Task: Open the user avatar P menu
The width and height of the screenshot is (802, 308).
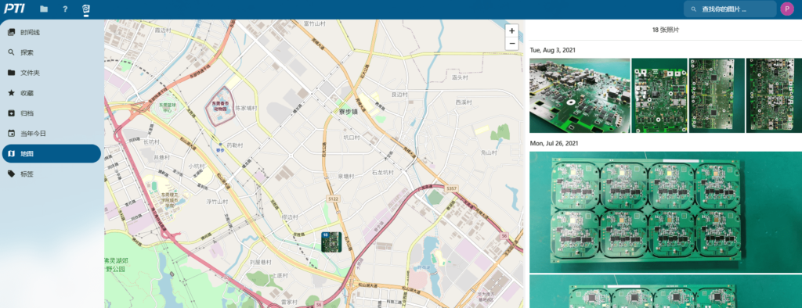Action: (786, 9)
